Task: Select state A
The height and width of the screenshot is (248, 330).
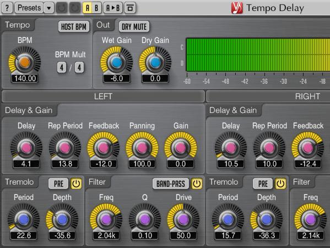Action: tap(88, 8)
